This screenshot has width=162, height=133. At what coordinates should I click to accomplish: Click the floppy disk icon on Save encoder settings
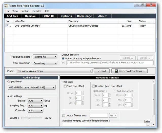click(116, 71)
